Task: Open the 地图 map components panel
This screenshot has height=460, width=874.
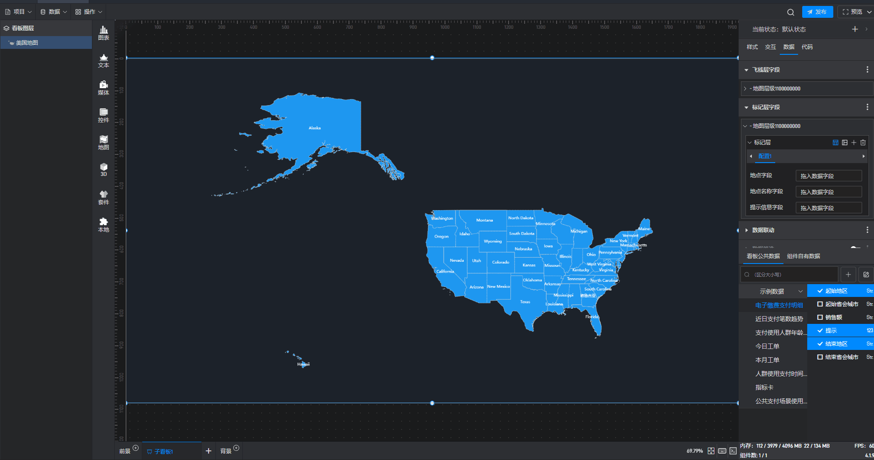Action: pos(104,143)
